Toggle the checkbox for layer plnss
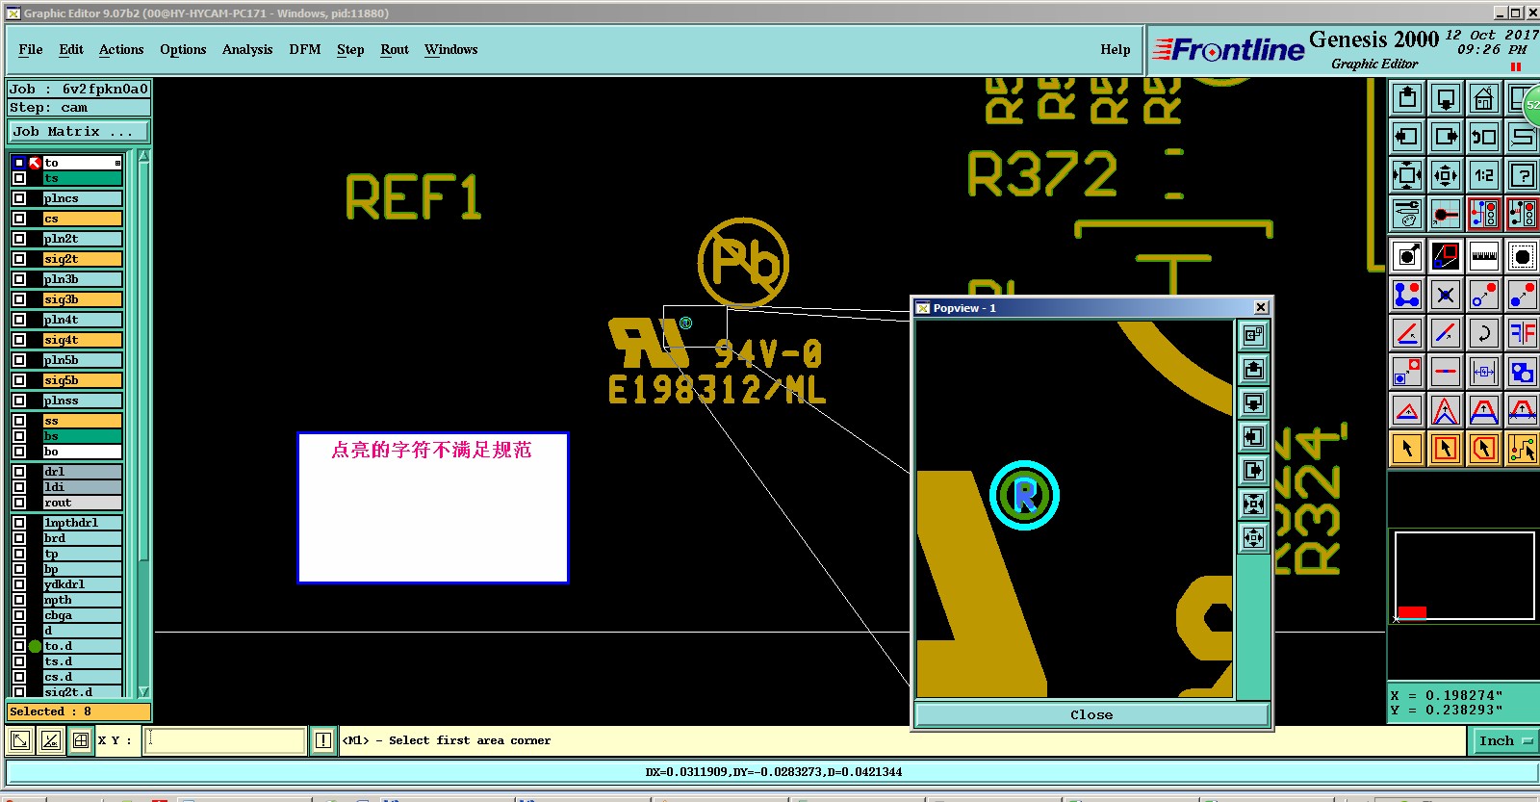 (19, 401)
